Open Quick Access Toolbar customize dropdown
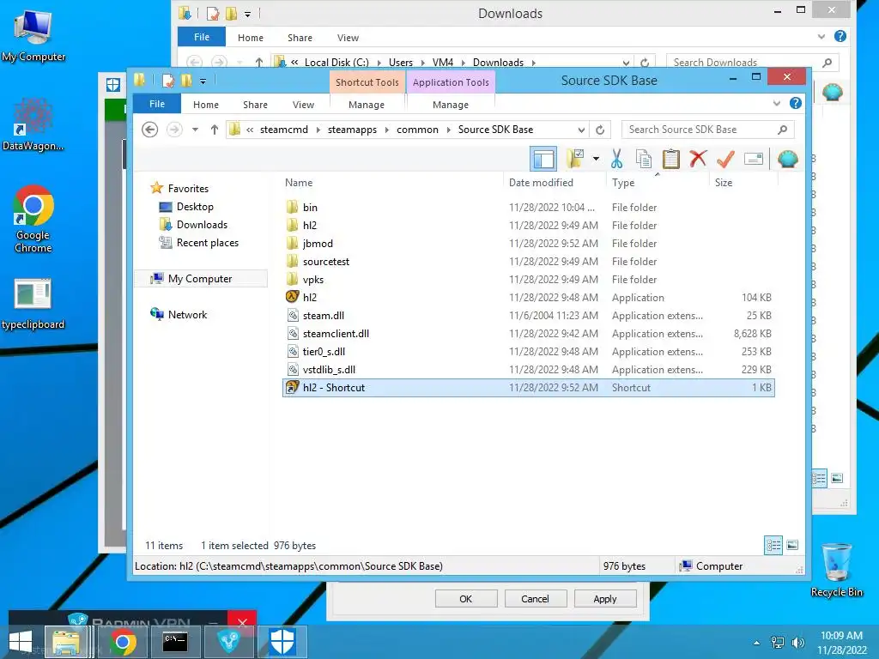Screen dimensions: 879x659 (x=203, y=82)
